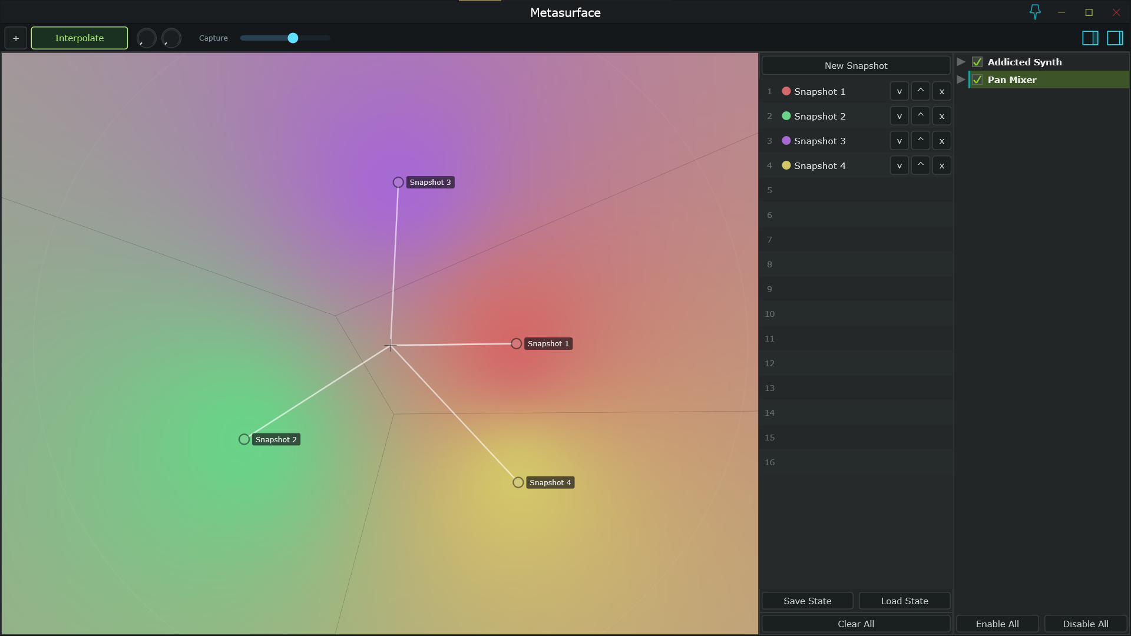The height and width of the screenshot is (636, 1131).
Task: Delete Snapshot 3 with x button
Action: pos(942,141)
